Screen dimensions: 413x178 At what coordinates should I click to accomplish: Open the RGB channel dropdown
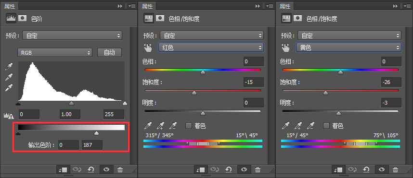[55, 52]
